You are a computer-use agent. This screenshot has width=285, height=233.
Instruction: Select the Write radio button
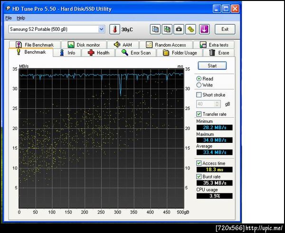(199, 85)
